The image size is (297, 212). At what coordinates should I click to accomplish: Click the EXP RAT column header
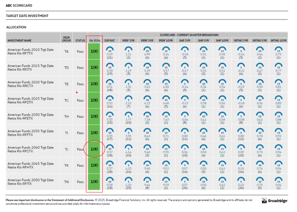coord(110,41)
